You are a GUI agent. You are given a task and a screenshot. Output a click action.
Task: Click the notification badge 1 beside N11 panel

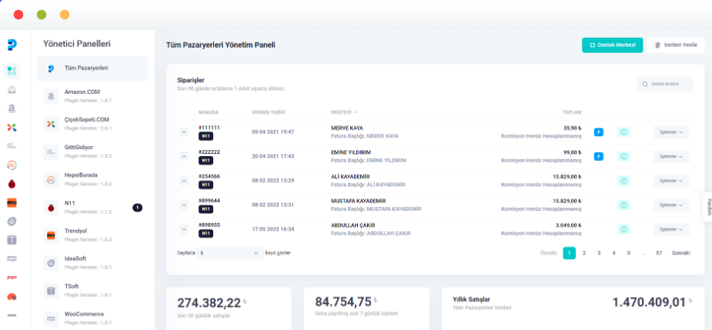point(138,208)
